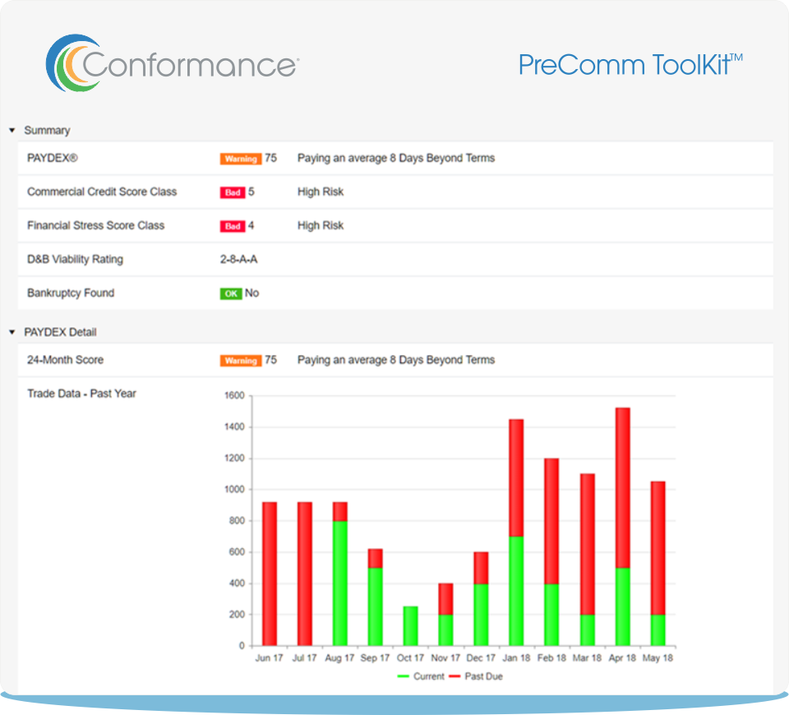Click the Trade Data - Past Year label
Screen dimensions: 789x715
click(81, 394)
